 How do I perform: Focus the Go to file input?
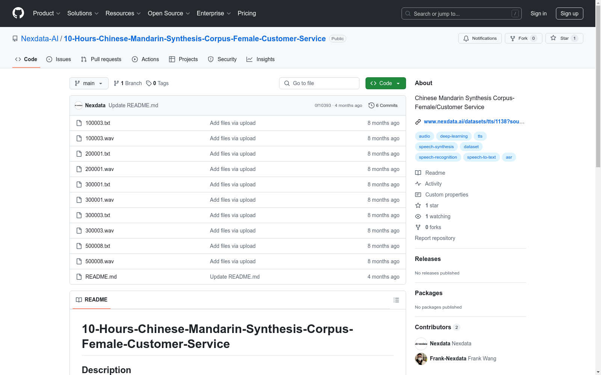[319, 83]
